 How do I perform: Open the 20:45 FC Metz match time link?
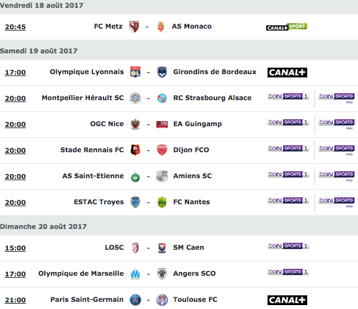[x=16, y=27]
